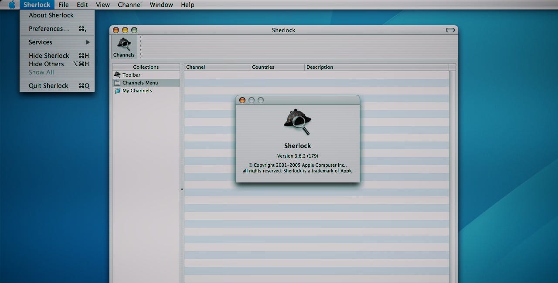Image resolution: width=558 pixels, height=283 pixels.
Task: Close the main Sherlock window
Action: pyautogui.click(x=116, y=30)
